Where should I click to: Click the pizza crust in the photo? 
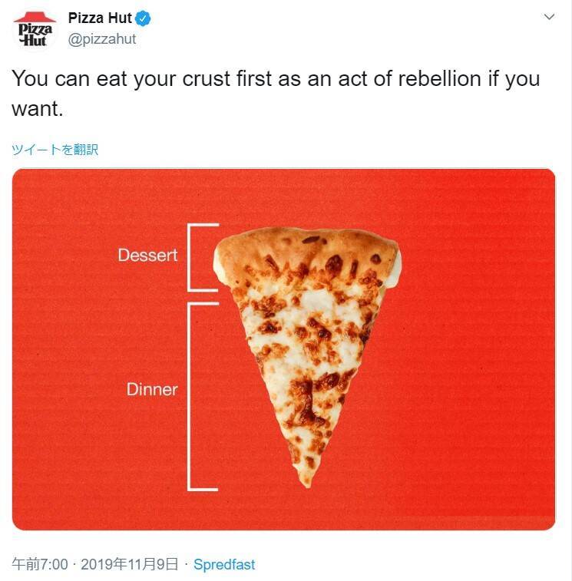307,244
